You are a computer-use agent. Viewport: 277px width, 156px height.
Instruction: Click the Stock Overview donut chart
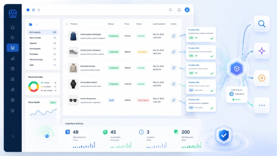[34, 87]
